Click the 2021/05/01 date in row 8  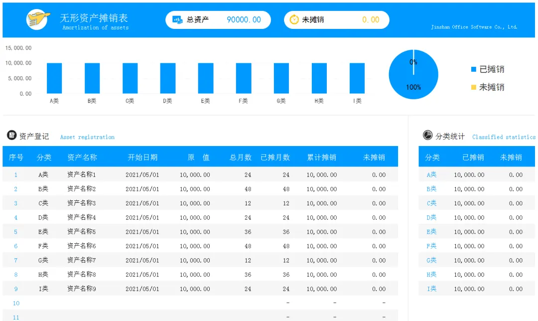tap(142, 275)
